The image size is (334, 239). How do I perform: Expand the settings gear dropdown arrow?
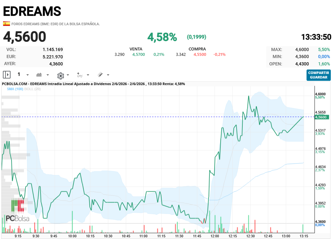(x=68, y=75)
